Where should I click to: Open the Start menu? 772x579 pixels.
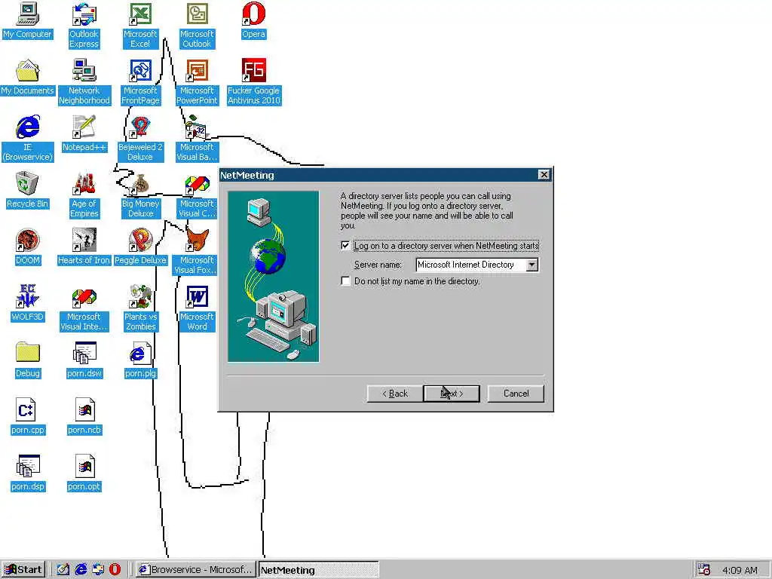pyautogui.click(x=23, y=570)
